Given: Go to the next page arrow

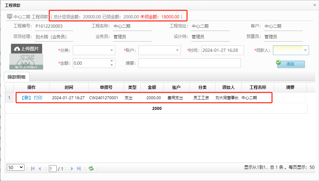Looking at the screenshot, I should (72, 168).
